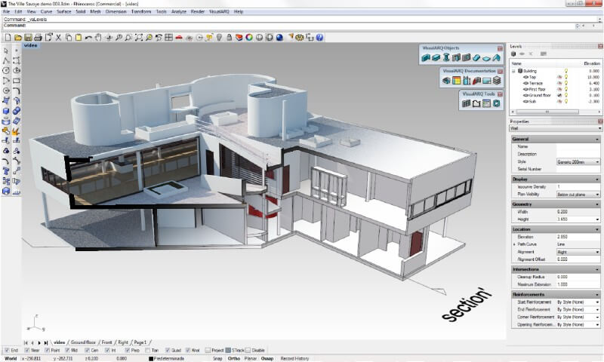Open the Alignment dropdown set to Right
Image resolution: width=604 pixels, height=362 pixels.
[578, 253]
